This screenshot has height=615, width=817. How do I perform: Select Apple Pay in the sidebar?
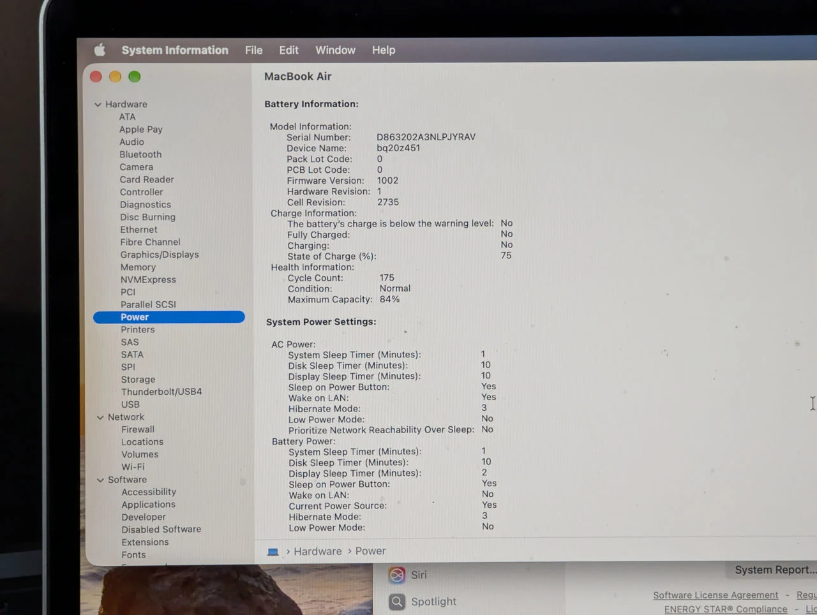tap(141, 130)
